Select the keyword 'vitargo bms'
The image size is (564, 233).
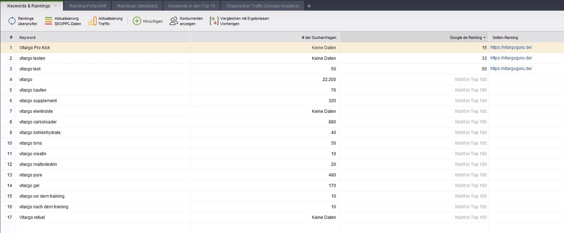coord(30,143)
